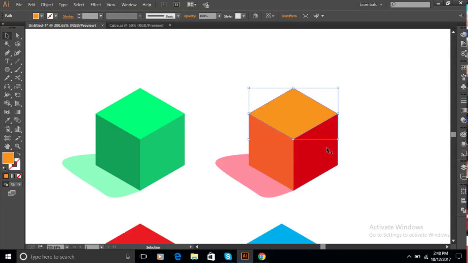The width and height of the screenshot is (468, 263).
Task: Open the graphic Style dropdown
Action: (x=244, y=16)
